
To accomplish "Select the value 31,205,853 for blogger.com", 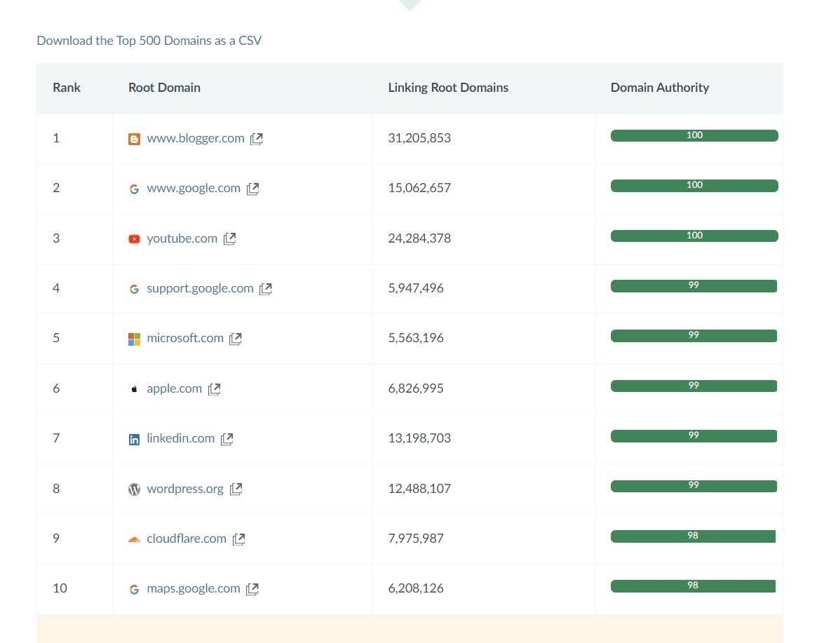I will pos(419,138).
